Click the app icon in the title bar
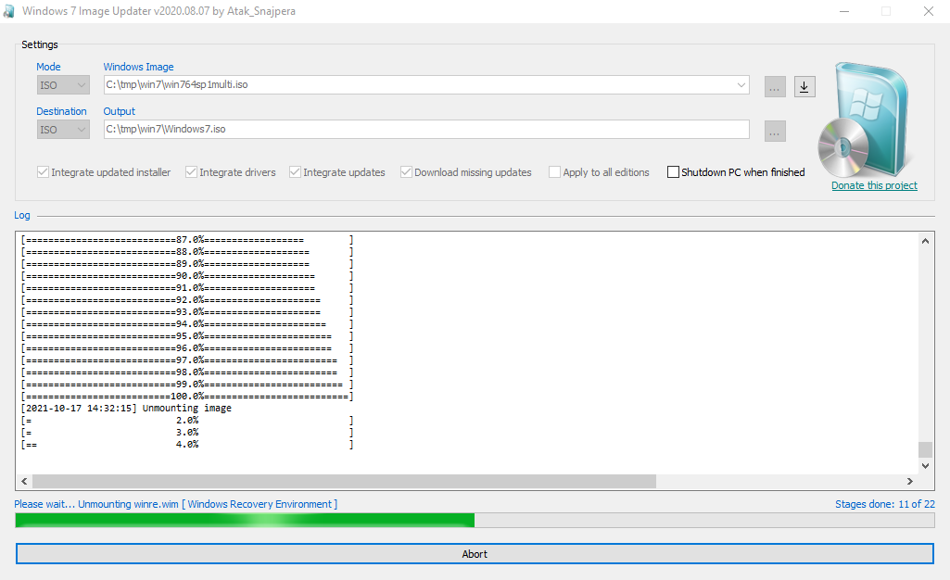This screenshot has height=580, width=950. [x=8, y=11]
